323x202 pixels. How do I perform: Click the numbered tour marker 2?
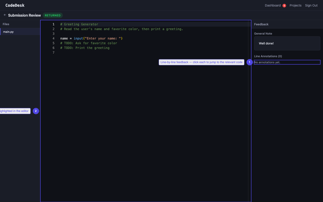click(36, 111)
